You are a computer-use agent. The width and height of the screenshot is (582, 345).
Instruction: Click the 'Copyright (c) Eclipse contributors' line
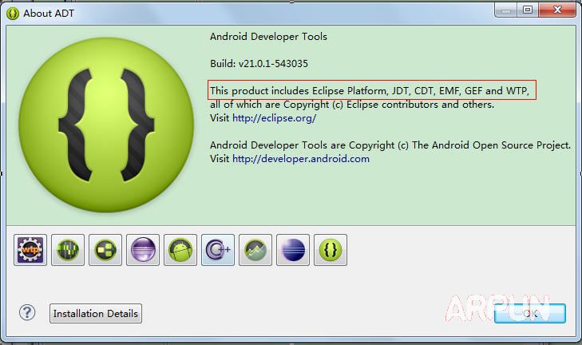pyautogui.click(x=352, y=105)
